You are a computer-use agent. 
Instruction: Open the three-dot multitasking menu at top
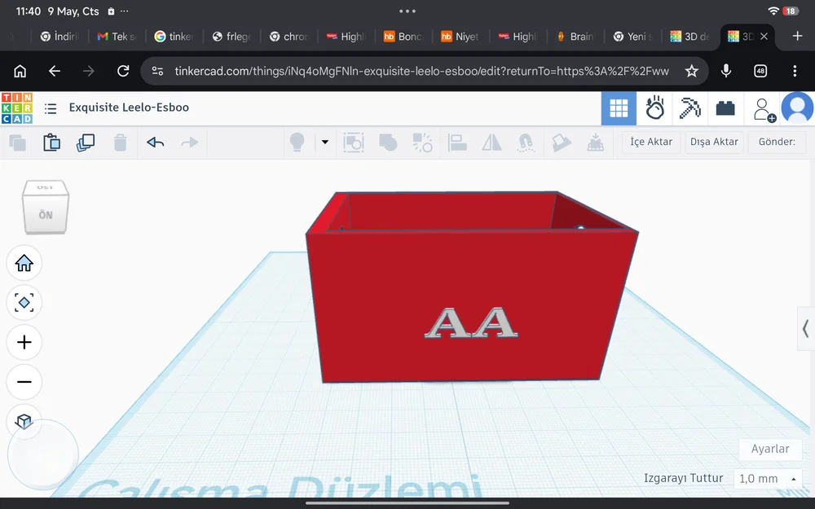(x=407, y=11)
